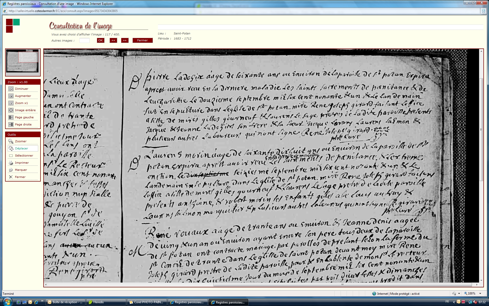Select the Zoomer magnifier tool
This screenshot has width=489, height=306.
[11, 141]
